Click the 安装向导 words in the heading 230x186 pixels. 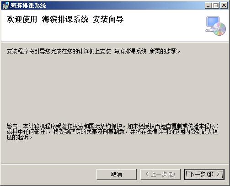tap(108, 20)
